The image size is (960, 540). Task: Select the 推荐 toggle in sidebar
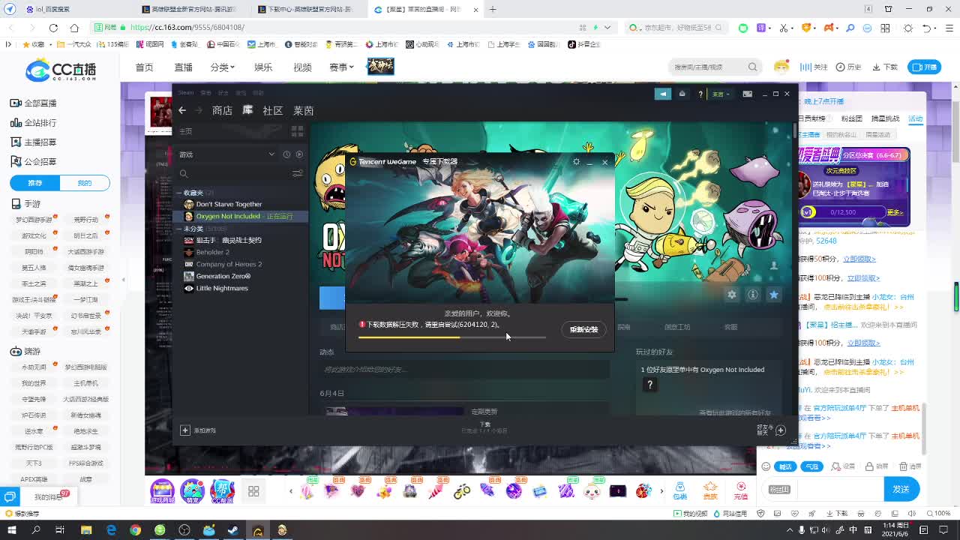click(x=34, y=183)
